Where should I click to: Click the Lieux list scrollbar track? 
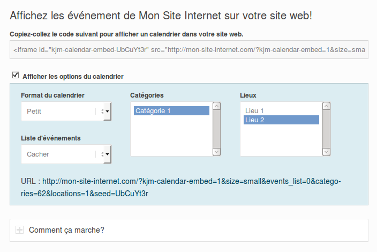click(326, 129)
